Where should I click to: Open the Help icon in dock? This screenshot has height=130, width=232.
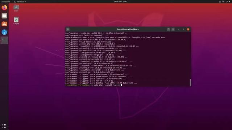(x=4, y=32)
